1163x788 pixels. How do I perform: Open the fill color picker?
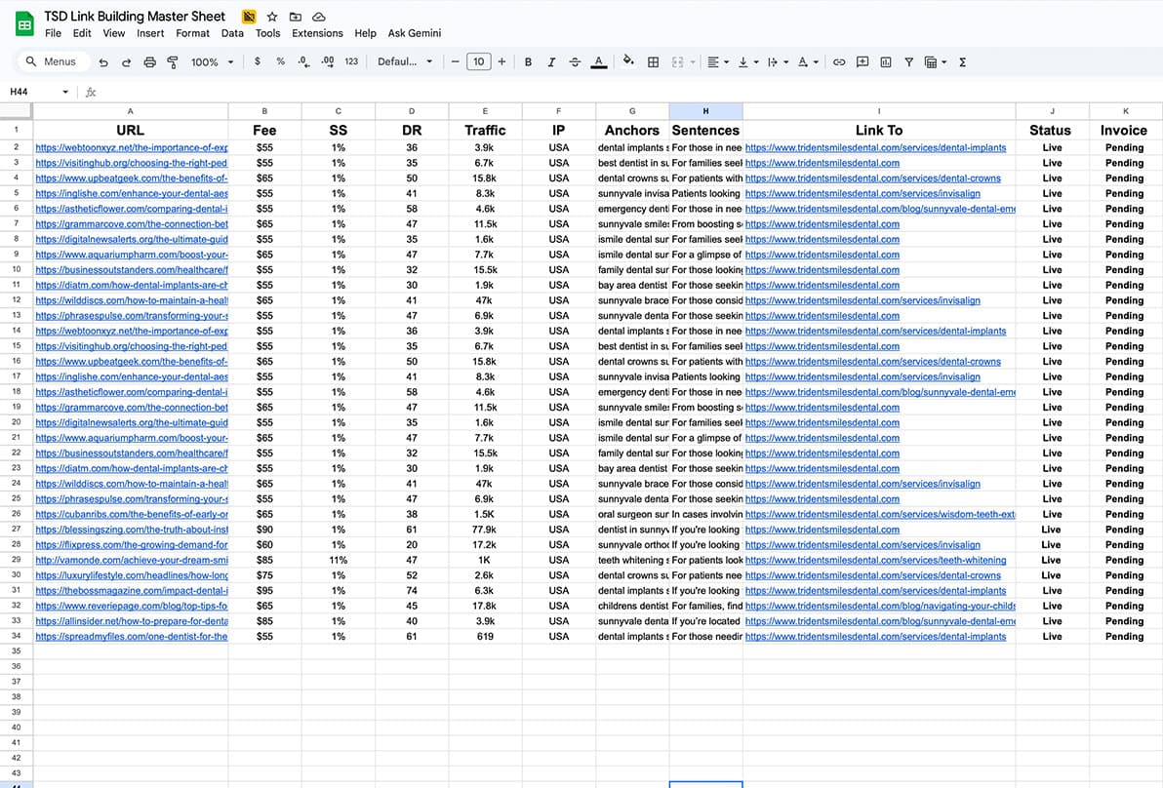point(629,61)
